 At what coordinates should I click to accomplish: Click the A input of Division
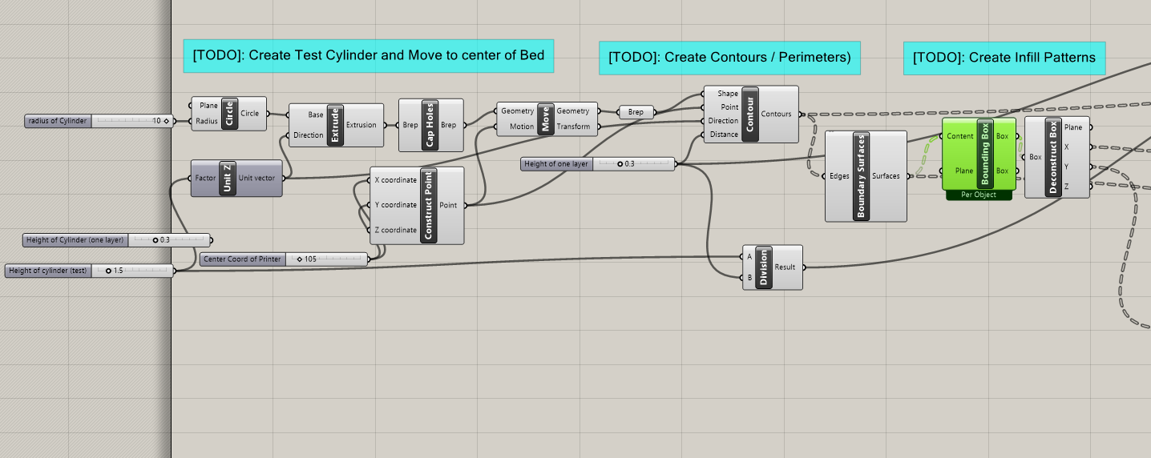(x=749, y=257)
